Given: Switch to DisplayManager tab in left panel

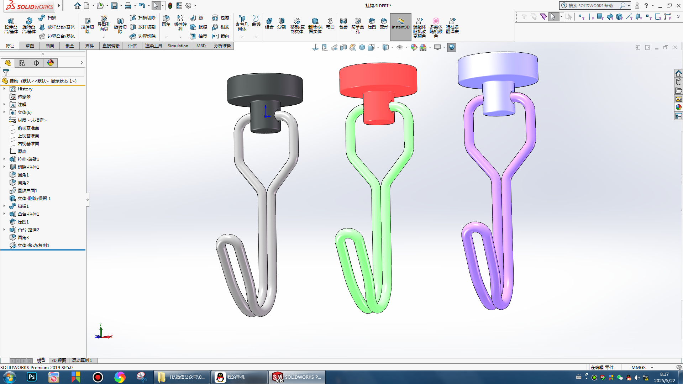Looking at the screenshot, I should pyautogui.click(x=51, y=63).
